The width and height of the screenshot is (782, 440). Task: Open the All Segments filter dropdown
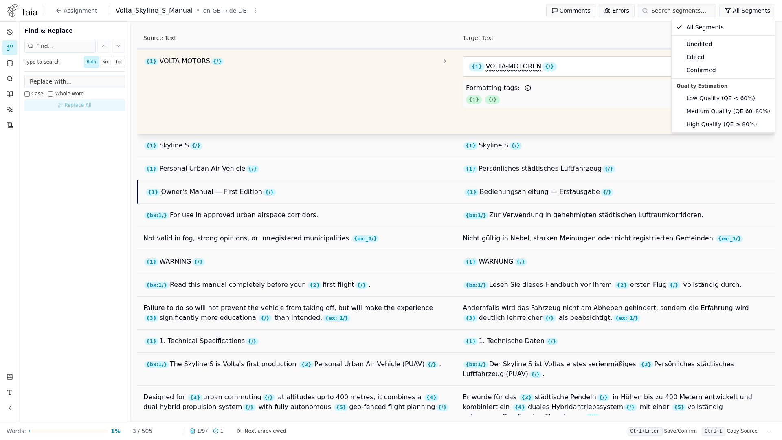point(747,11)
